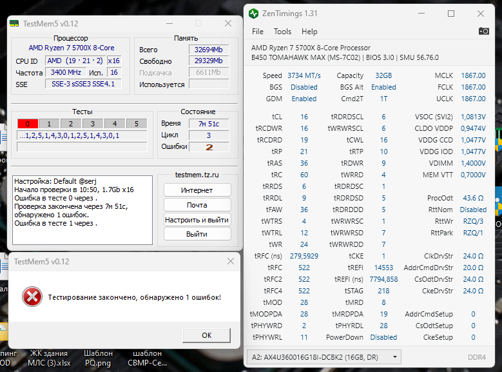This screenshot has height=372, width=502.
Task: Click the tRCDRD value 19
Action: click(304, 140)
